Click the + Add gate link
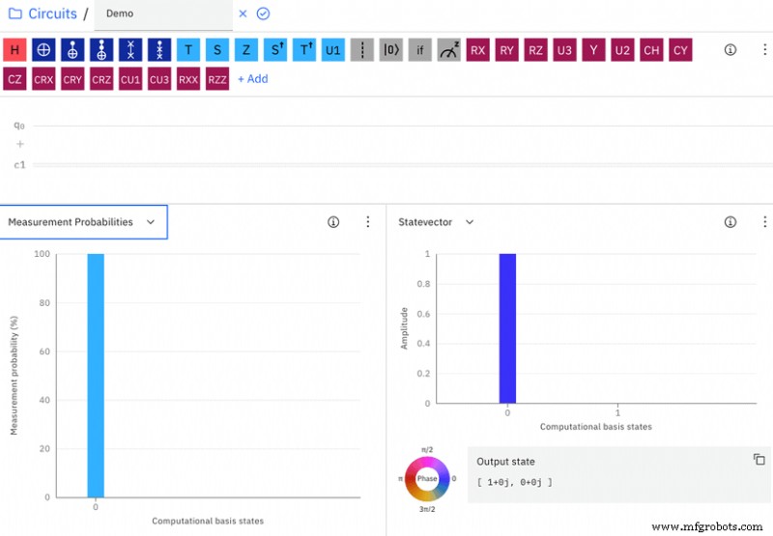 253,79
